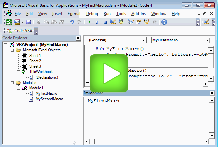This screenshot has width=218, height=147.
Task: Collapse the ThisWorkbook node
Action: pos(18,72)
